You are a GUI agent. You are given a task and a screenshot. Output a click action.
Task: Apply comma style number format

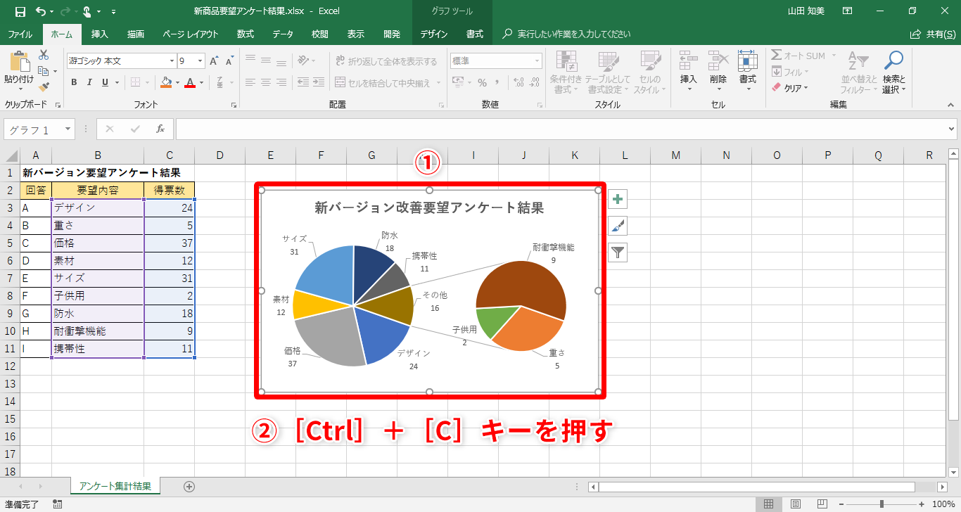click(499, 82)
